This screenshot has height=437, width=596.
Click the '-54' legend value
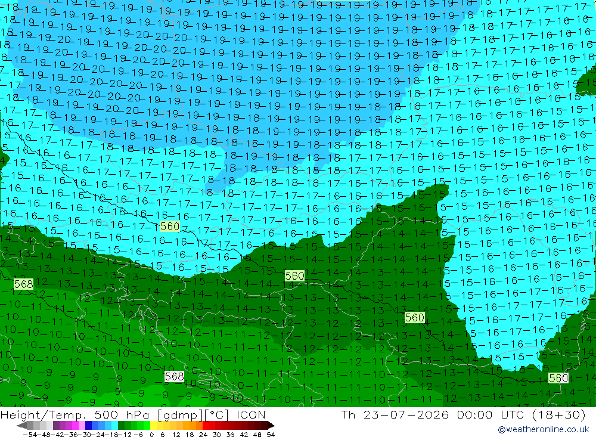(30, 434)
